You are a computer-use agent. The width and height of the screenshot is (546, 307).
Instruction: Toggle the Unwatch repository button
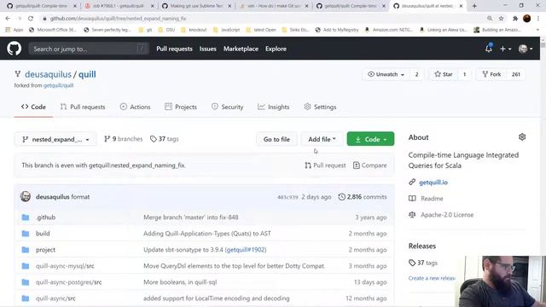pyautogui.click(x=386, y=74)
